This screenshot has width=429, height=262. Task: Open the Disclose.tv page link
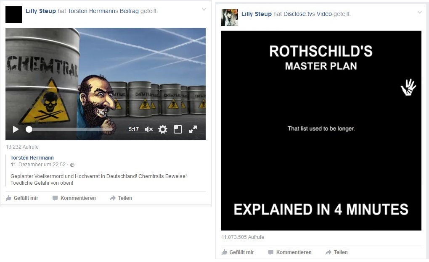click(x=299, y=14)
